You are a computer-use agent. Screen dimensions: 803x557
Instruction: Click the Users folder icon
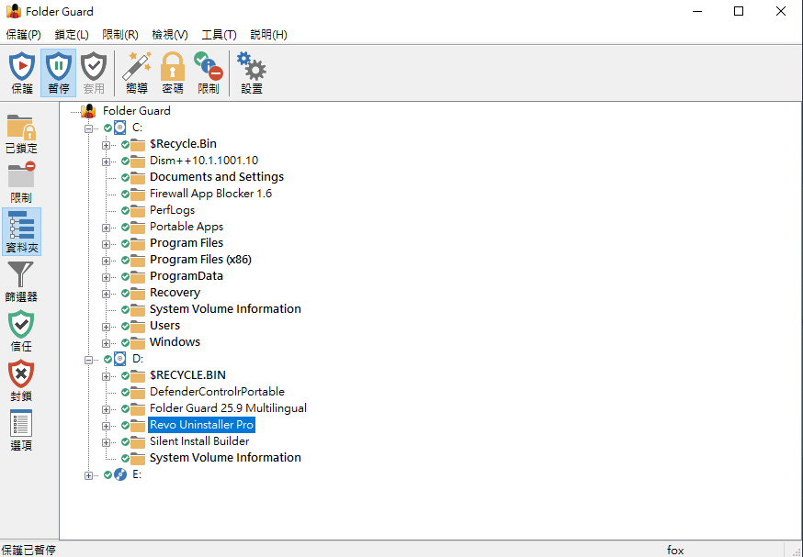coord(138,326)
